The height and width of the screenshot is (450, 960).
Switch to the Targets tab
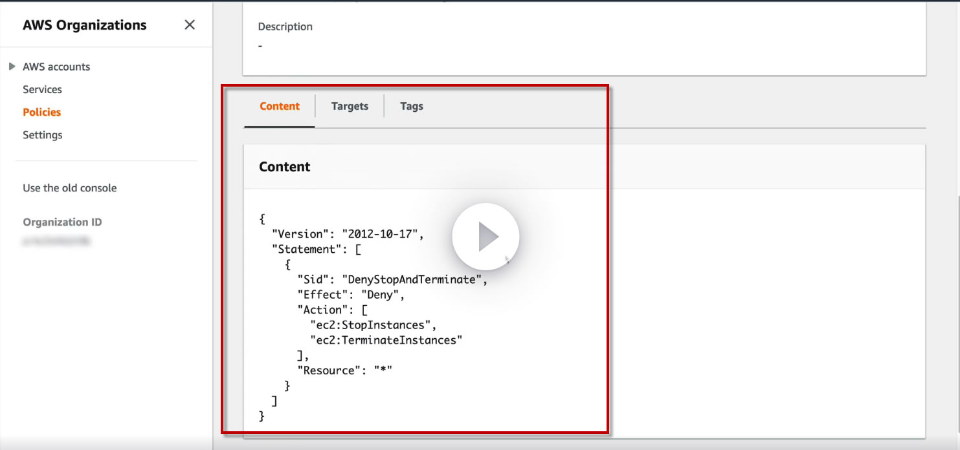[x=350, y=106]
